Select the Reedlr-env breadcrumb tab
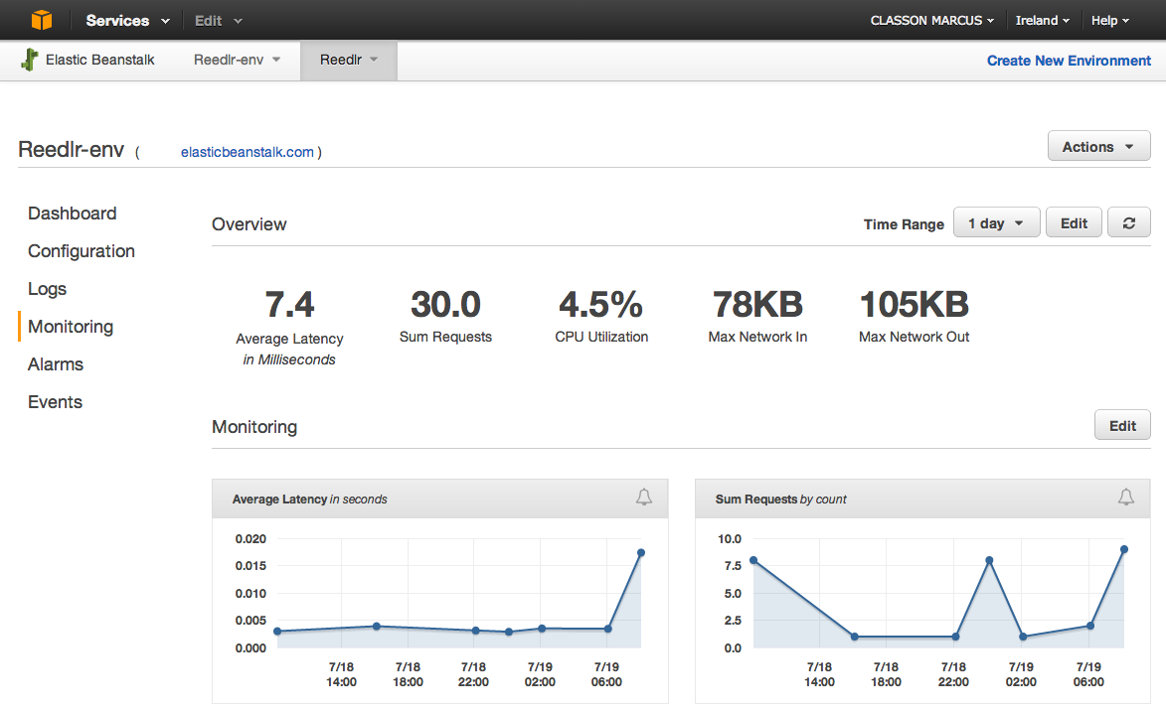This screenshot has width=1166, height=714. point(237,60)
